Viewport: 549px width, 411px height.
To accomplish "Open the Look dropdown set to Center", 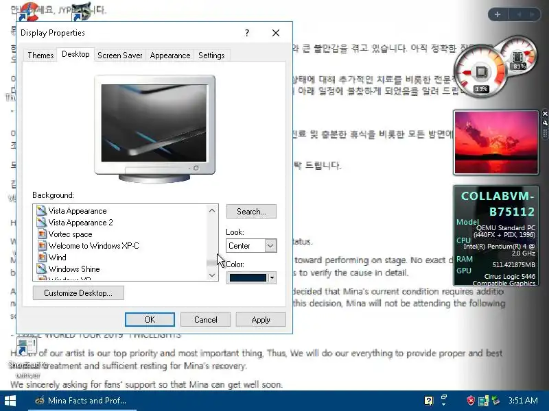I will (270, 246).
